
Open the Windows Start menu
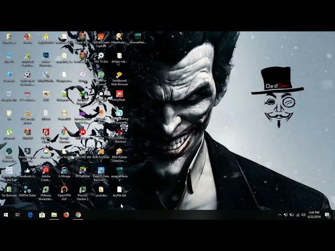[6, 215]
